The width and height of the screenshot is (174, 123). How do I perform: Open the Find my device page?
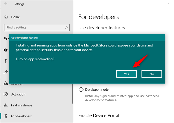pos(21,105)
